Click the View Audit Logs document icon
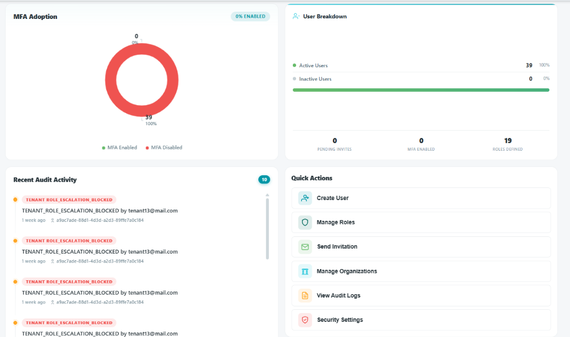The image size is (570, 337). click(305, 296)
